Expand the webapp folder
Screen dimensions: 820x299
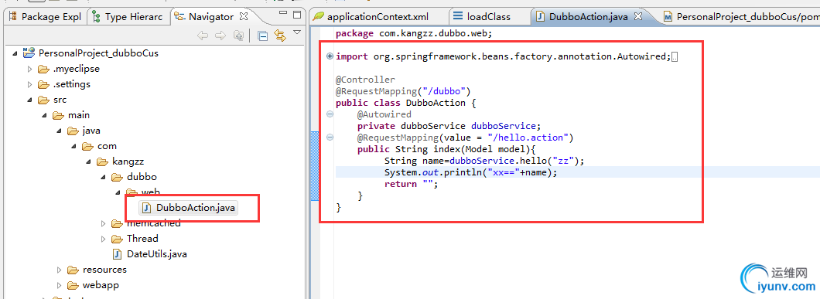tap(60, 285)
